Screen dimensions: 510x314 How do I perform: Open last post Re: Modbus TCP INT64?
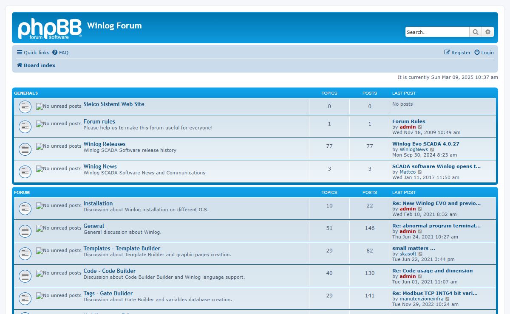pyautogui.click(x=435, y=293)
